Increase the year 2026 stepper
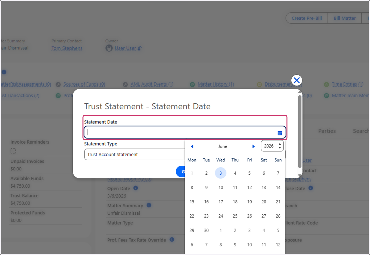This screenshot has width=370, height=255. pos(280,144)
